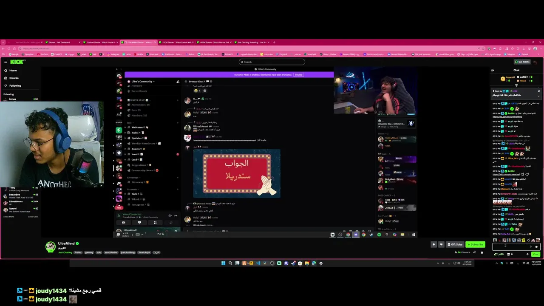Select the saudiArabia stream tag
Screen dimensions: 544x306
pos(111,252)
